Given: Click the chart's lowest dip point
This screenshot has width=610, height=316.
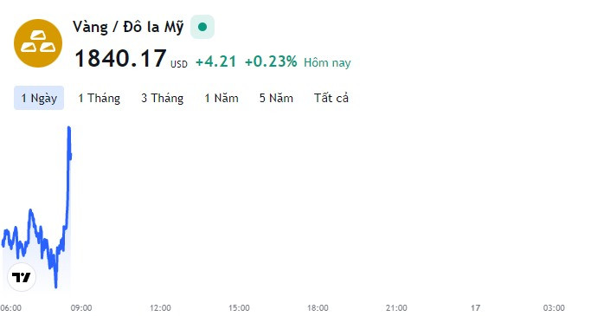Looking at the screenshot, I should pyautogui.click(x=55, y=287).
